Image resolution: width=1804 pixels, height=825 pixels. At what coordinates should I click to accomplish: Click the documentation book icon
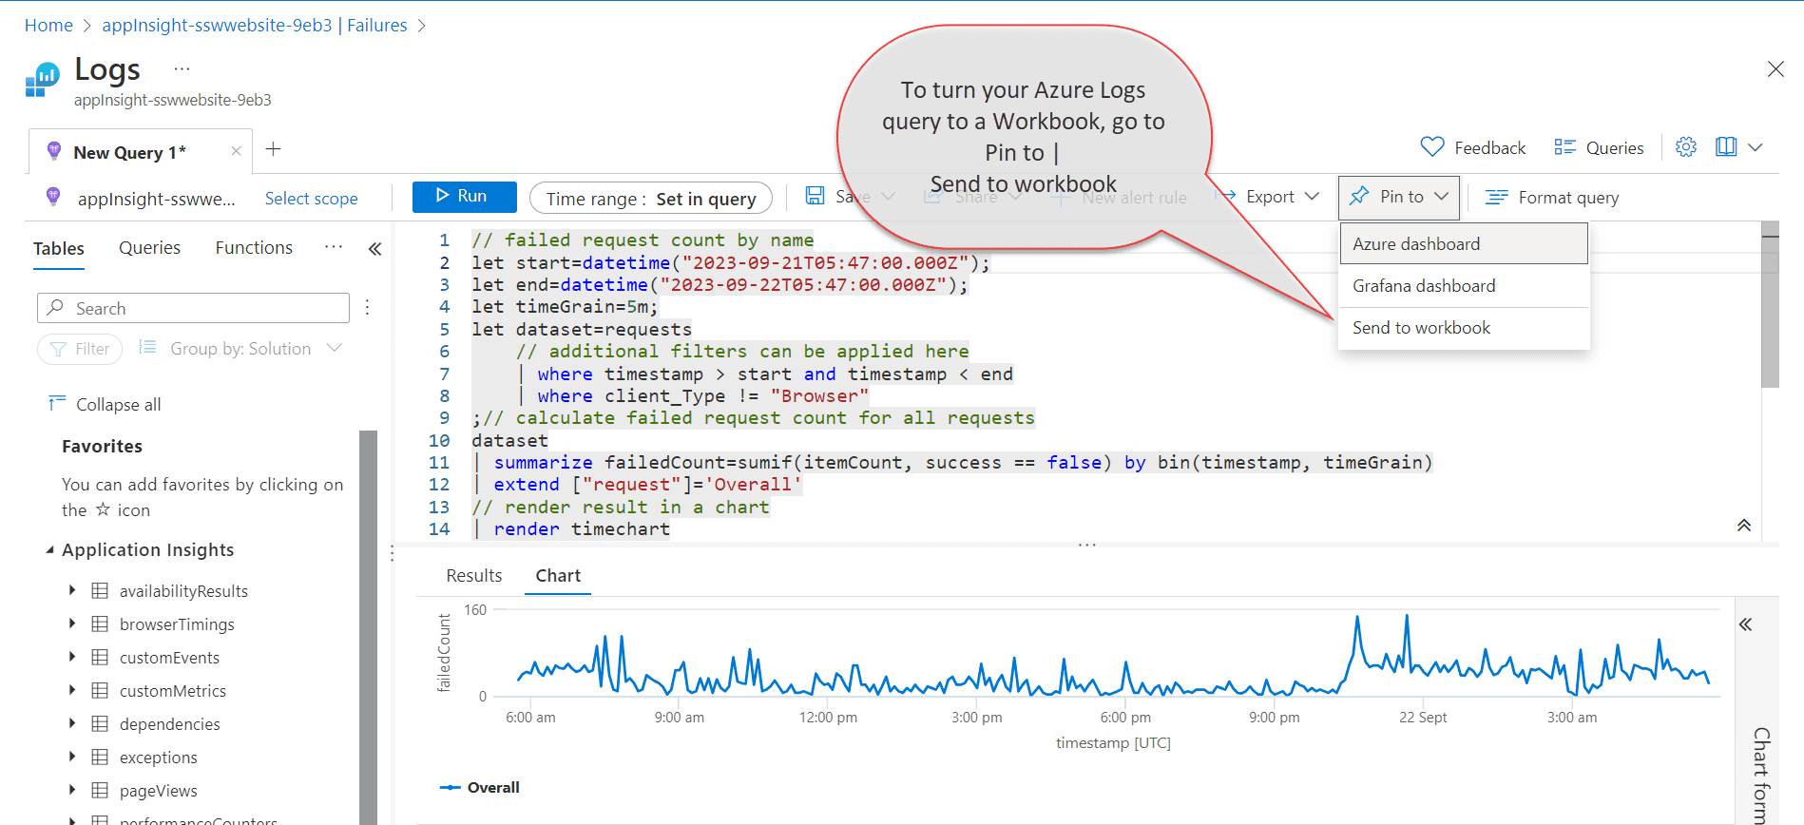click(1726, 147)
